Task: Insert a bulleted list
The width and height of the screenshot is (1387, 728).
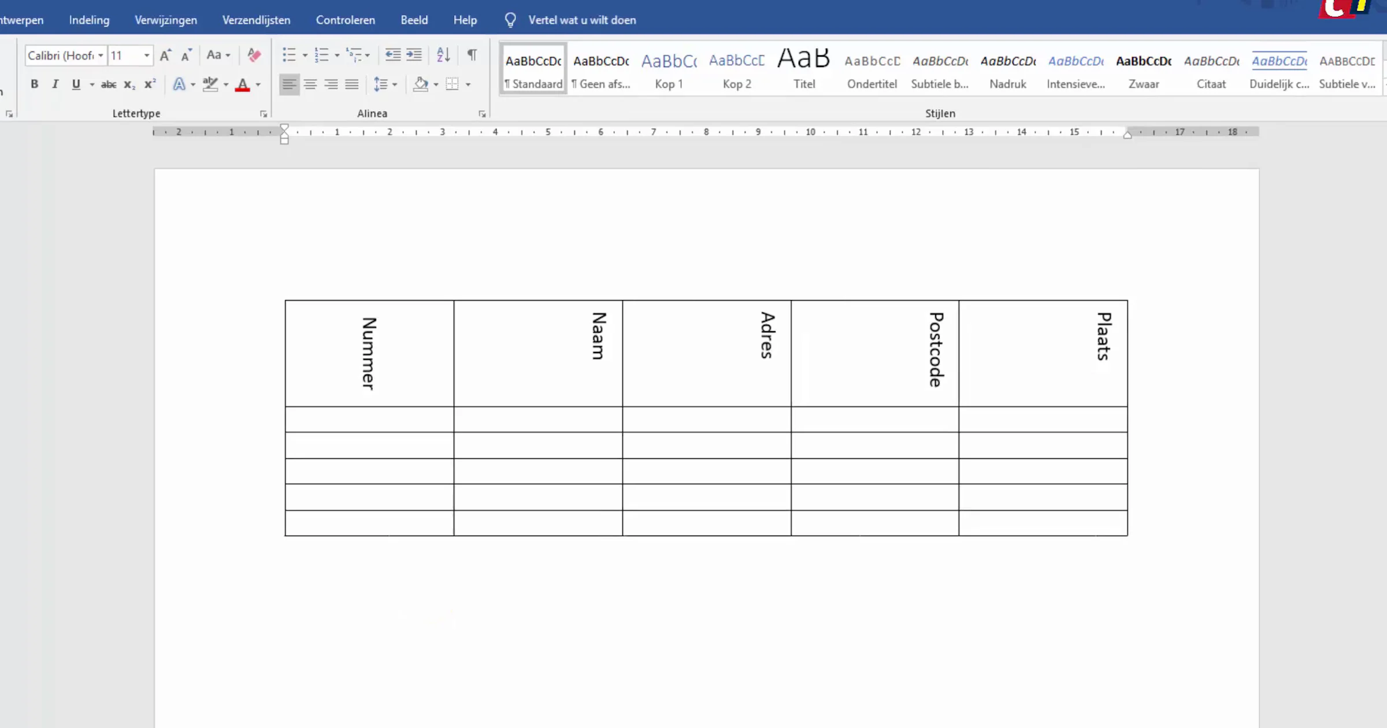Action: coord(289,55)
